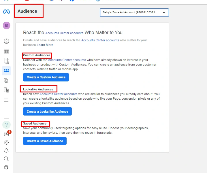Viewport: 207px width, 173px height.
Task: Open Settings gear icon in sidebar
Action: pyautogui.click(x=6, y=142)
